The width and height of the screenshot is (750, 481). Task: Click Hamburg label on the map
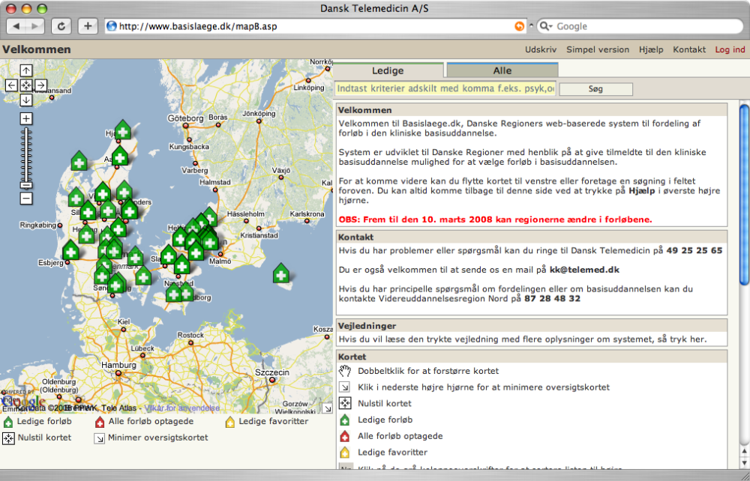click(x=118, y=366)
